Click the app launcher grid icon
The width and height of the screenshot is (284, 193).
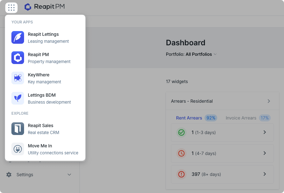pyautogui.click(x=11, y=8)
